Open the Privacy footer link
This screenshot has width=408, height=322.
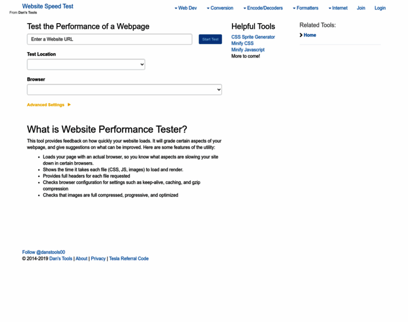click(98, 259)
